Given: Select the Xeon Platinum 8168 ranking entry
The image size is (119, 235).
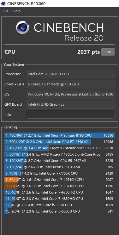Looking at the screenshot, I should [x=59, y=135].
